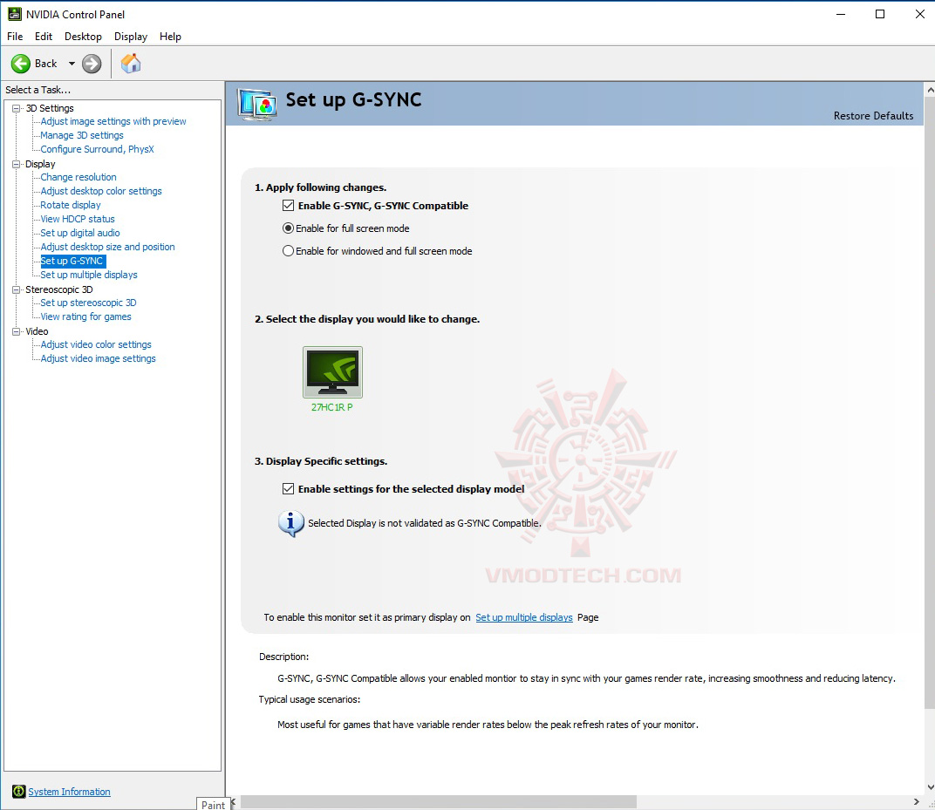935x810 pixels.
Task: Open Adjust desktop size and position
Action: click(107, 247)
